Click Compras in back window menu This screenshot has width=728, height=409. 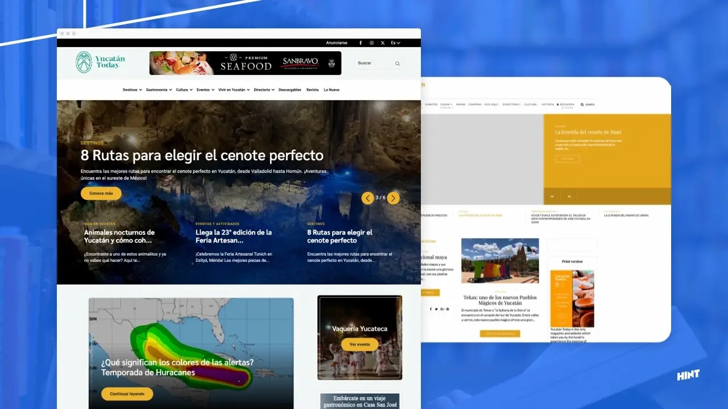[475, 105]
